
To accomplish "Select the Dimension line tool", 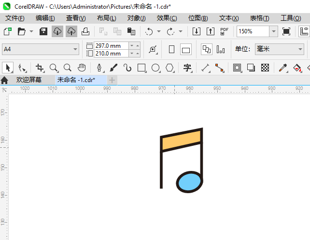I will (x=205, y=68).
